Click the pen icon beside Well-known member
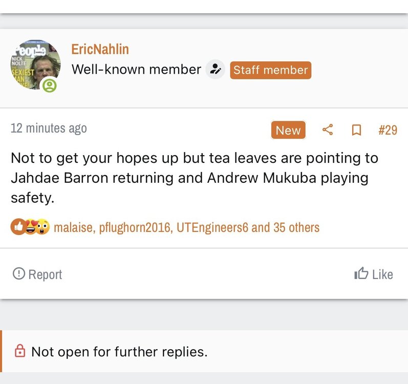This screenshot has height=384, width=408. point(216,70)
